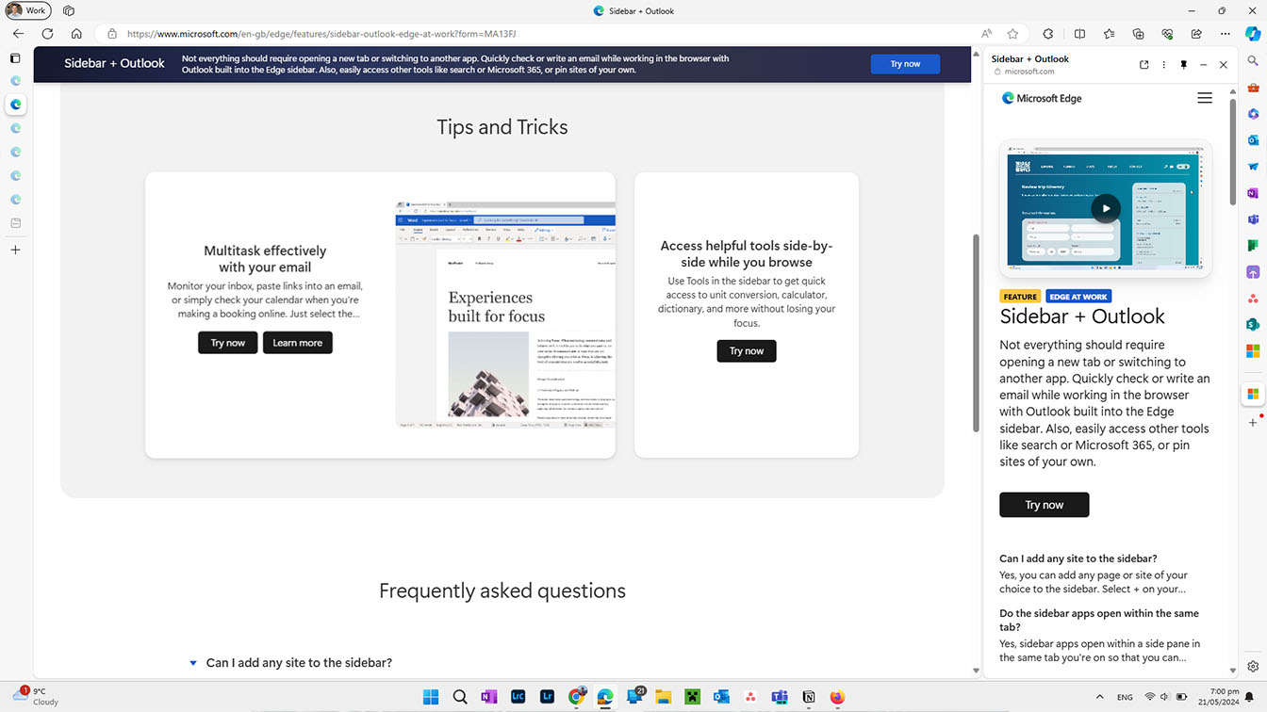Click Try now under Access helpful tools card
The width and height of the screenshot is (1267, 712).
(x=746, y=351)
